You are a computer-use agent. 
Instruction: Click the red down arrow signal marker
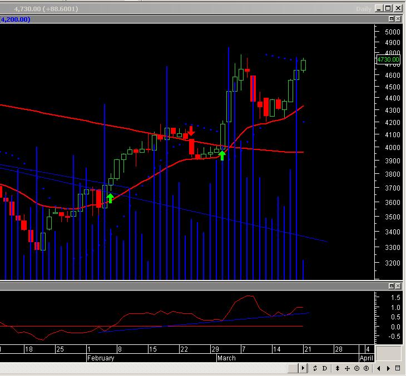pyautogui.click(x=191, y=131)
